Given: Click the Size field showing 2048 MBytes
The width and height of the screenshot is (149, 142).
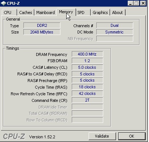Looking at the screenshot, I should pyautogui.click(x=42, y=32).
